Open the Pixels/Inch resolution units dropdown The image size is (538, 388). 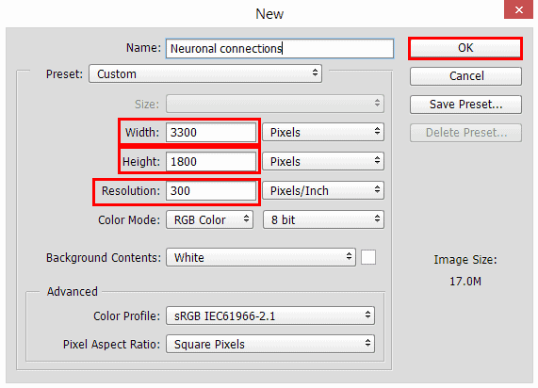(x=323, y=191)
